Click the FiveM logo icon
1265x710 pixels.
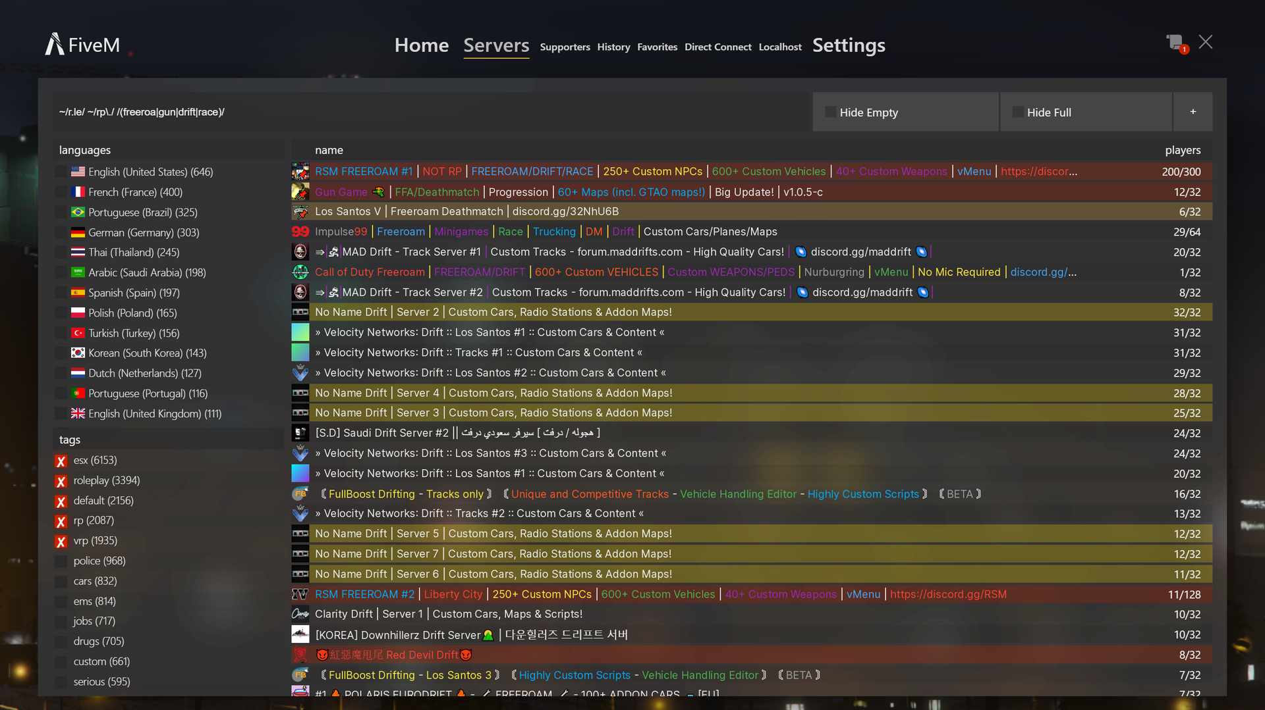(54, 44)
